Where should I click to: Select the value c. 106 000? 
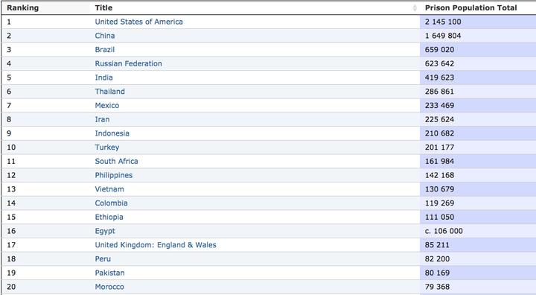[444, 231]
